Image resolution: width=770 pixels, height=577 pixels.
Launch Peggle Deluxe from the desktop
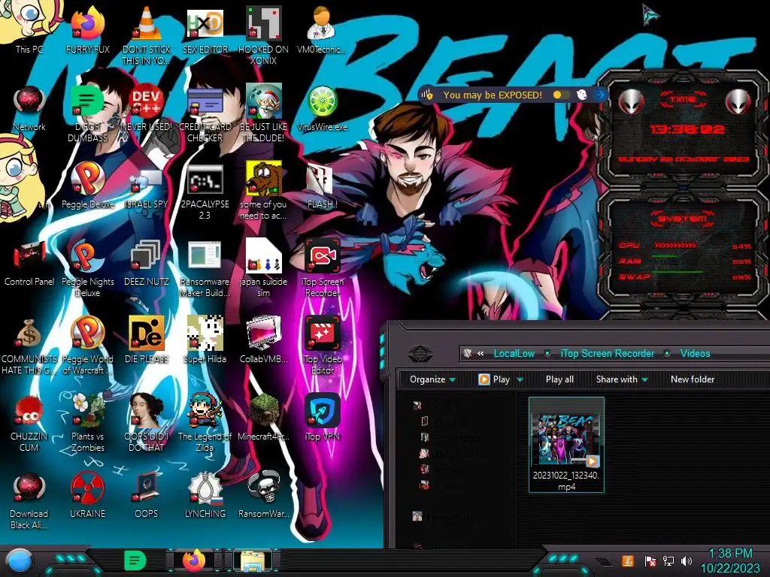point(88,186)
